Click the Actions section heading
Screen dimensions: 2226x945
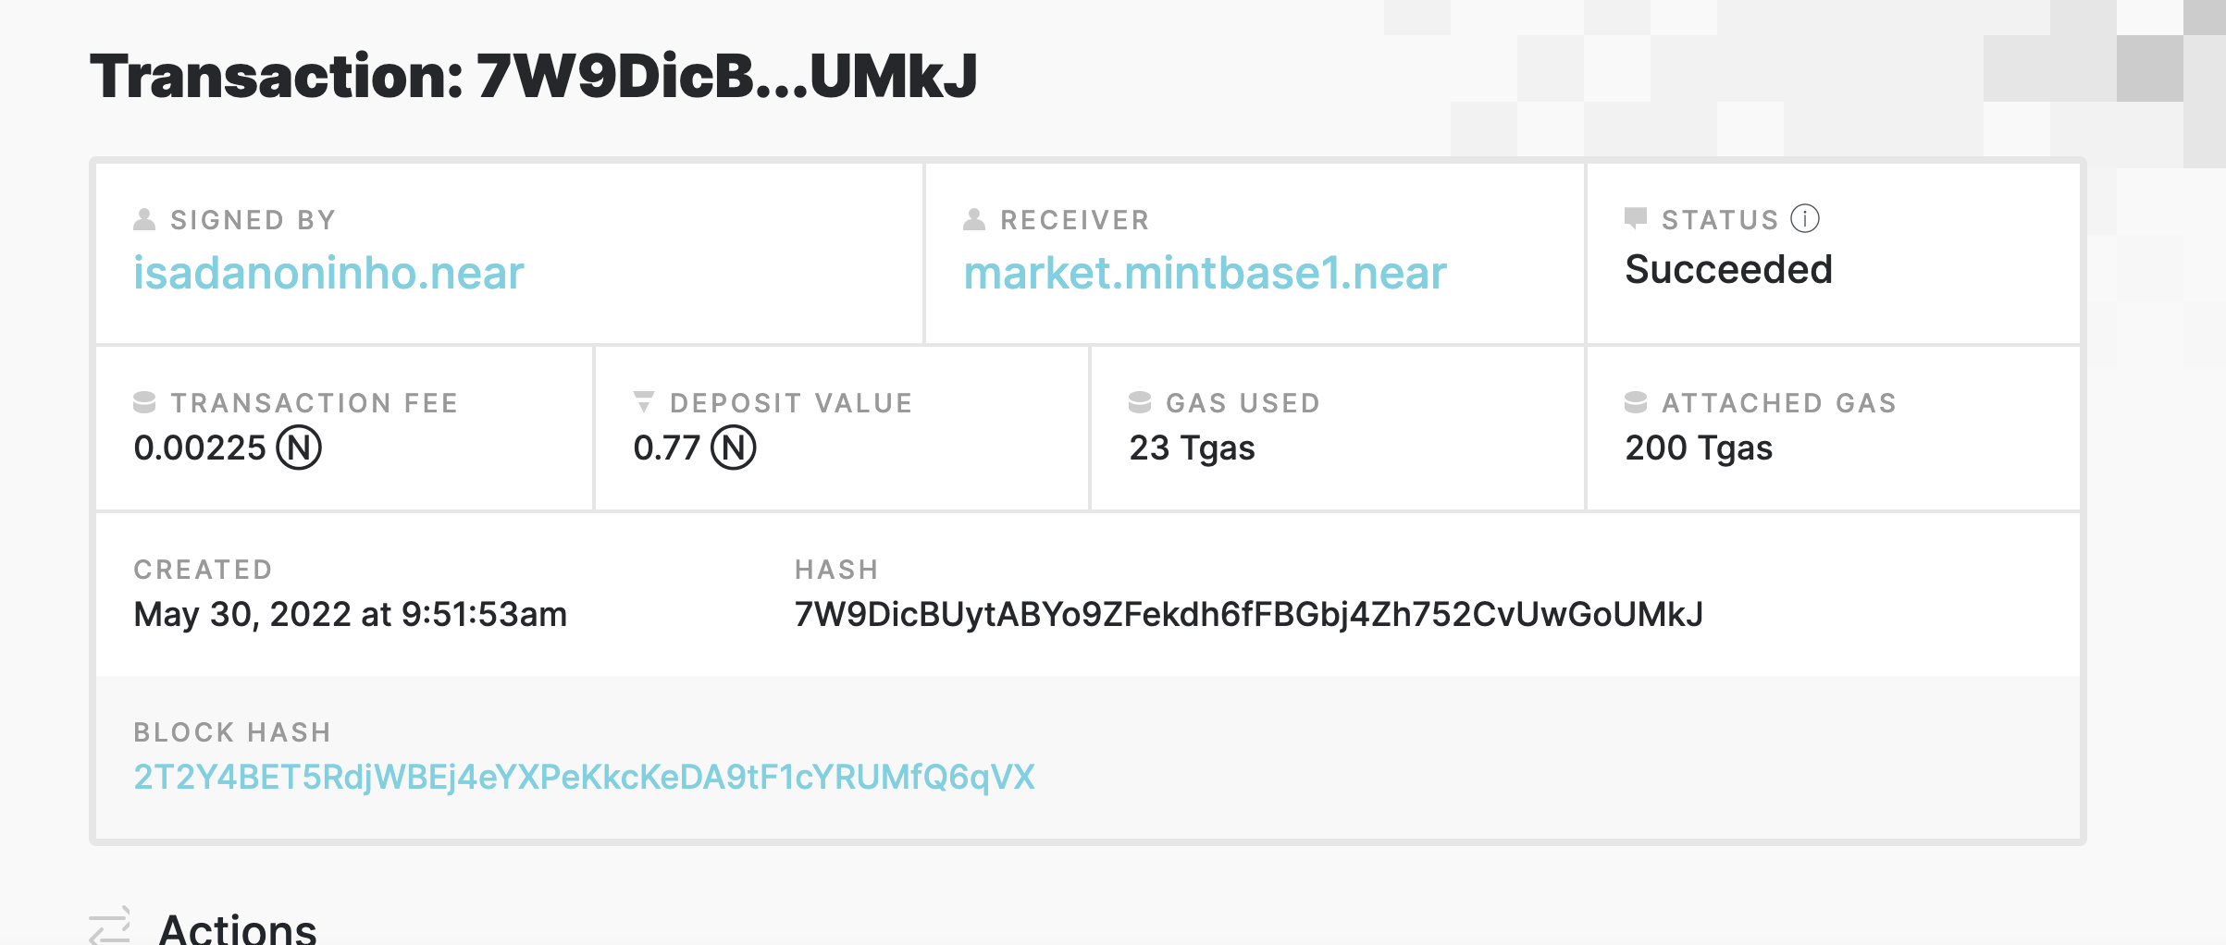[238, 927]
